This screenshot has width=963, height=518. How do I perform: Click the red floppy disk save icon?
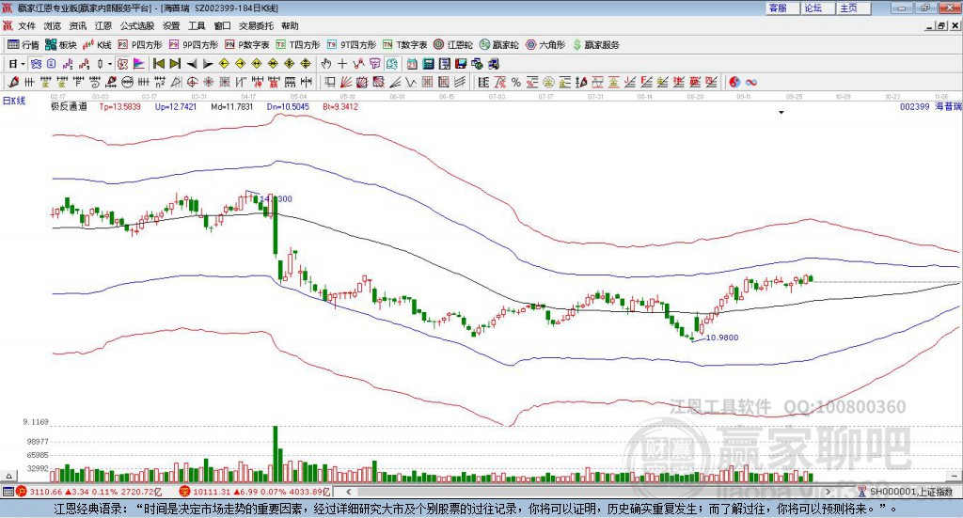(461, 64)
